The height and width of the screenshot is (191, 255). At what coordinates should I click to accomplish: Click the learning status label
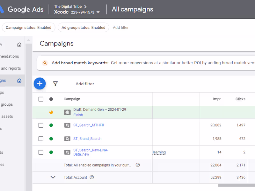(x=159, y=152)
